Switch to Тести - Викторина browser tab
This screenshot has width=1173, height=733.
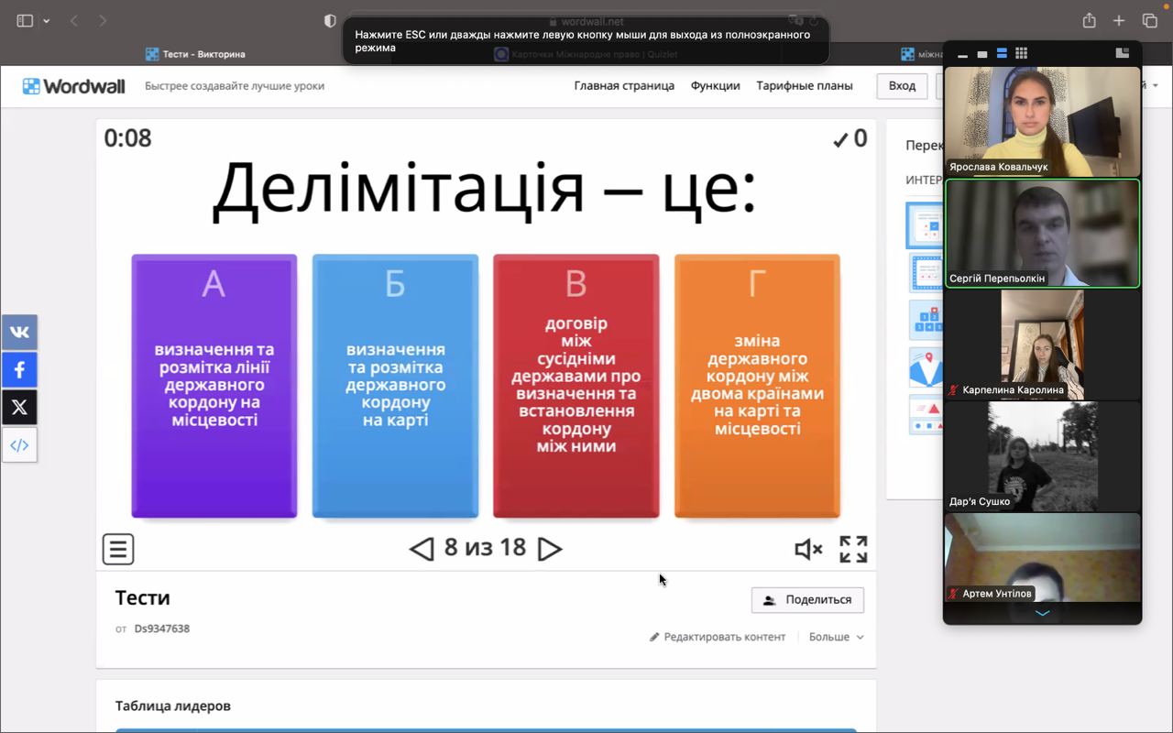click(195, 54)
